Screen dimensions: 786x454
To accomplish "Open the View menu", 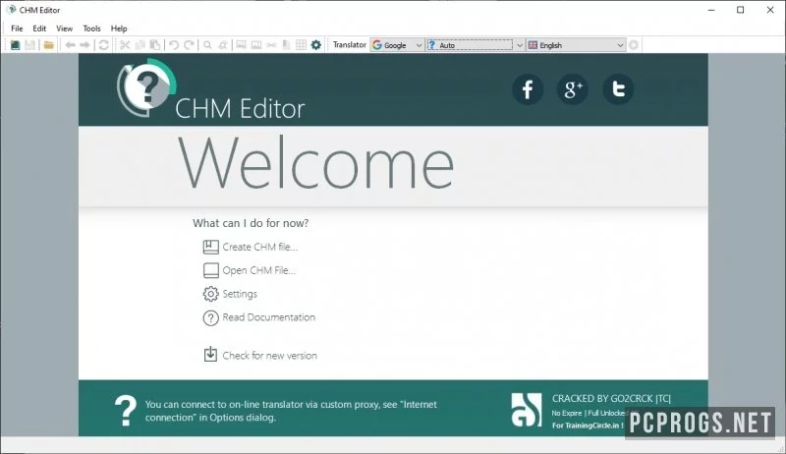I will (x=64, y=28).
